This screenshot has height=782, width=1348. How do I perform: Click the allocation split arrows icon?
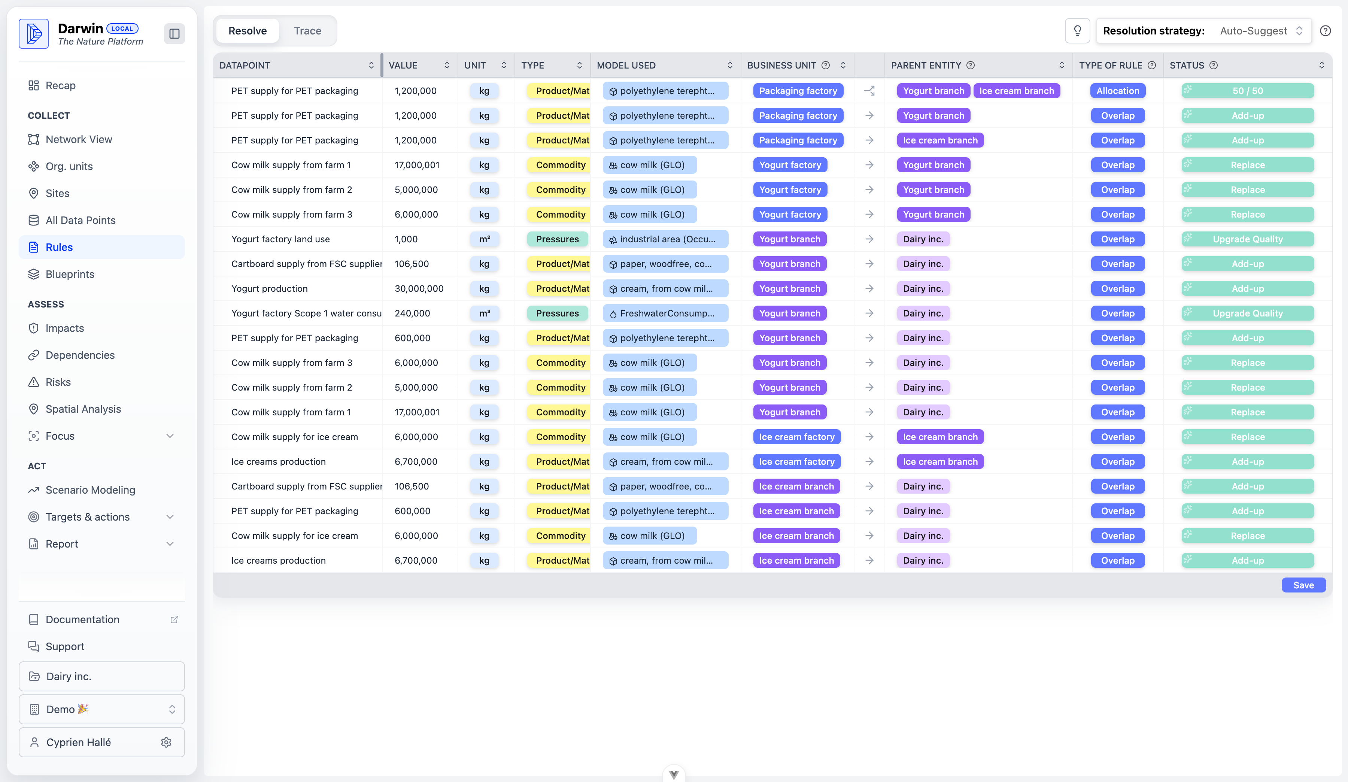[869, 91]
